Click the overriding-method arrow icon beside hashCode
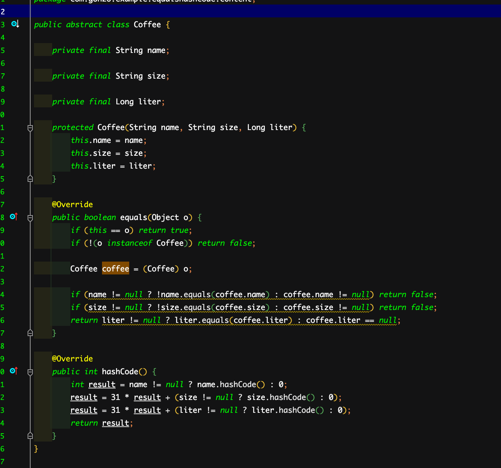Image resolution: width=501 pixels, height=468 pixels. point(12,371)
